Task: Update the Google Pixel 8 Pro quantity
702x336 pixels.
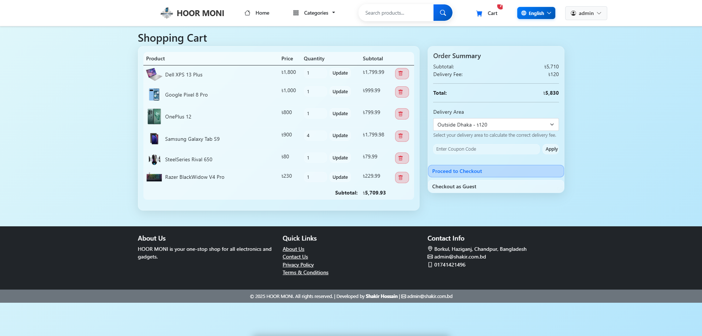Action: pyautogui.click(x=340, y=92)
